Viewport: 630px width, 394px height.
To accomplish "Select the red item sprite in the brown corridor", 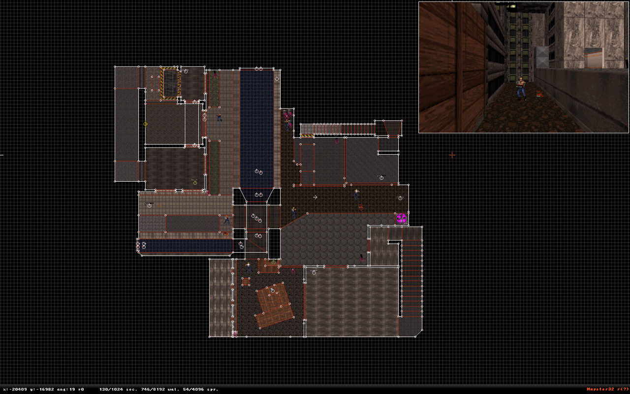I will click(361, 208).
